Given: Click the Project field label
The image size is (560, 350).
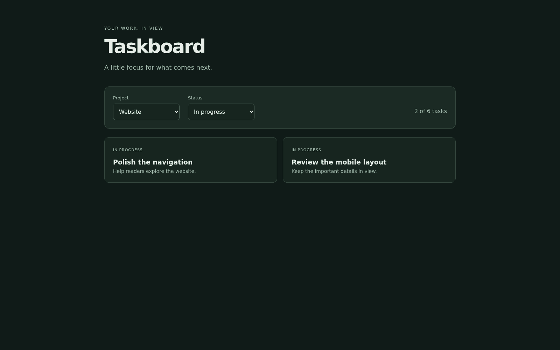Looking at the screenshot, I should (121, 98).
